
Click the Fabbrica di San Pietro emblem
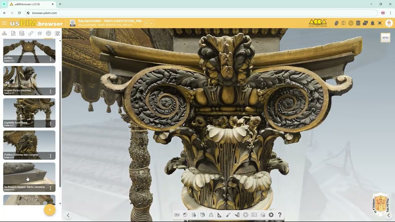click(380, 203)
